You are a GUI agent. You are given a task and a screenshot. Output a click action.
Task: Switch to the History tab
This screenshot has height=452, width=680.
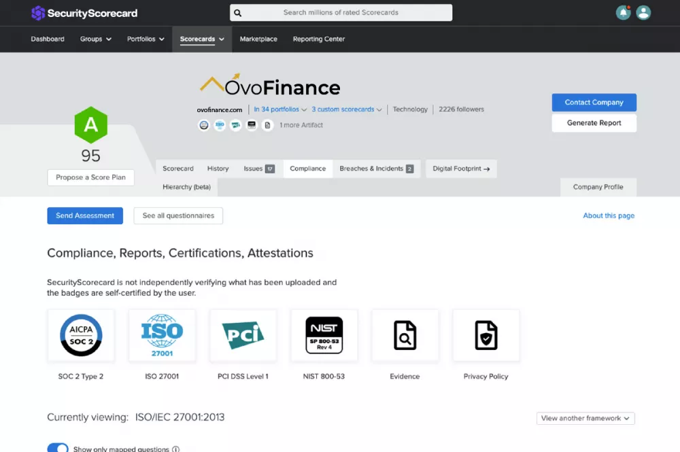218,169
